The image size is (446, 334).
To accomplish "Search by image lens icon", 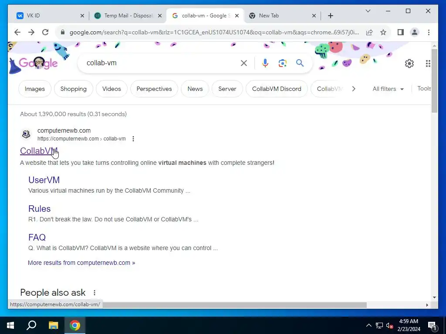I will 282,63.
